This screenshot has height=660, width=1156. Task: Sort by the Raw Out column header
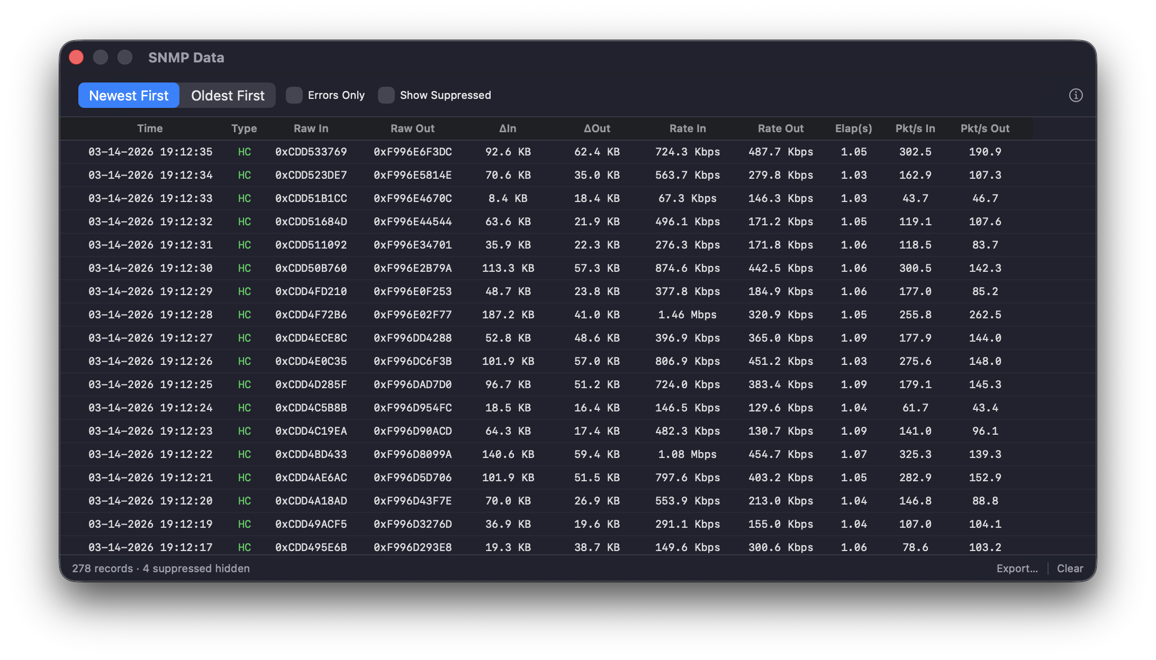(x=412, y=128)
